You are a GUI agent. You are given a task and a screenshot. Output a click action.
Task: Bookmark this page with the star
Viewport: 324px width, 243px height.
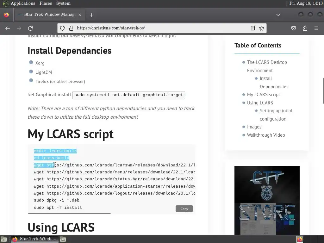click(x=262, y=28)
